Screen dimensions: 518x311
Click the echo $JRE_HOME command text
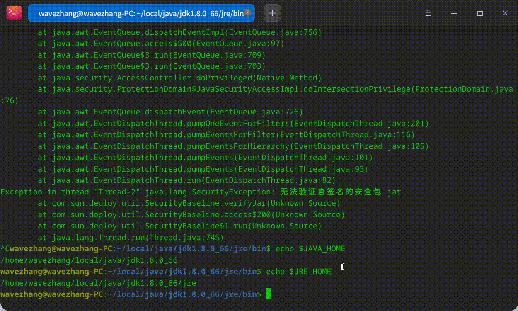pyautogui.click(x=298, y=271)
